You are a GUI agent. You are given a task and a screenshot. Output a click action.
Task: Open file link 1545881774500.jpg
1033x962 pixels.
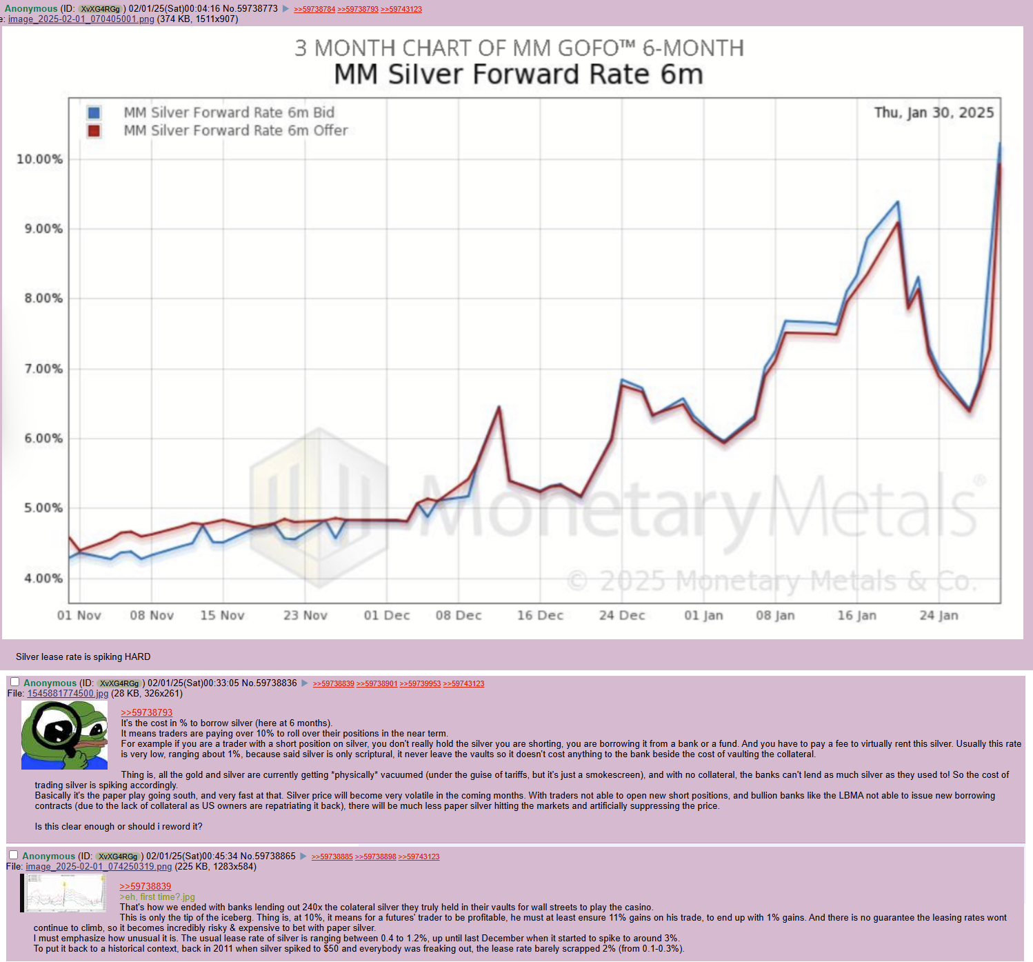pyautogui.click(x=68, y=694)
